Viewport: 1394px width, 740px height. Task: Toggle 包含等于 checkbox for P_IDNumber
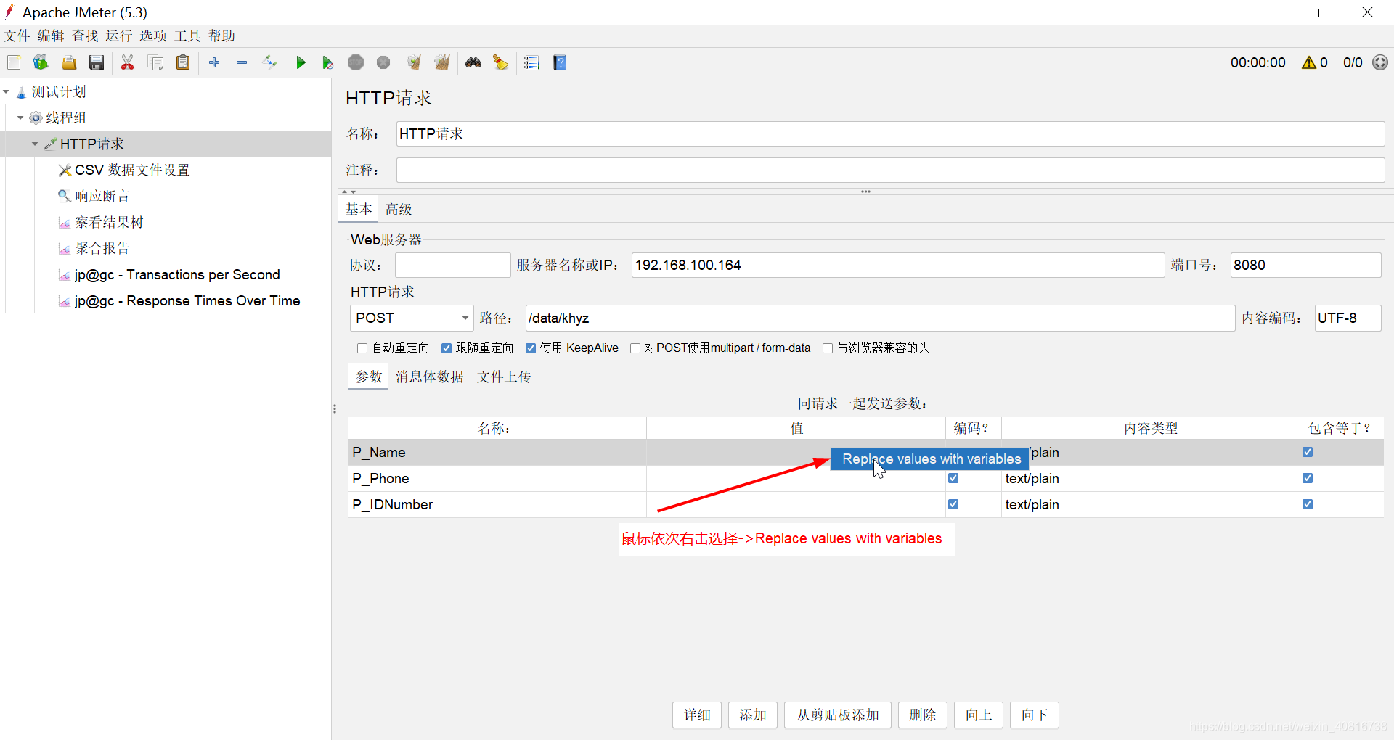coord(1308,504)
